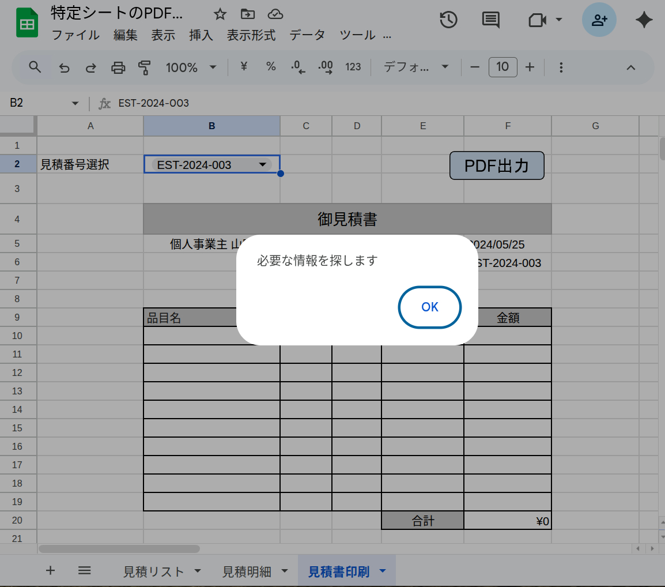Screen dimensions: 665x587
Task: Select row 12 header
Action: click(17, 372)
